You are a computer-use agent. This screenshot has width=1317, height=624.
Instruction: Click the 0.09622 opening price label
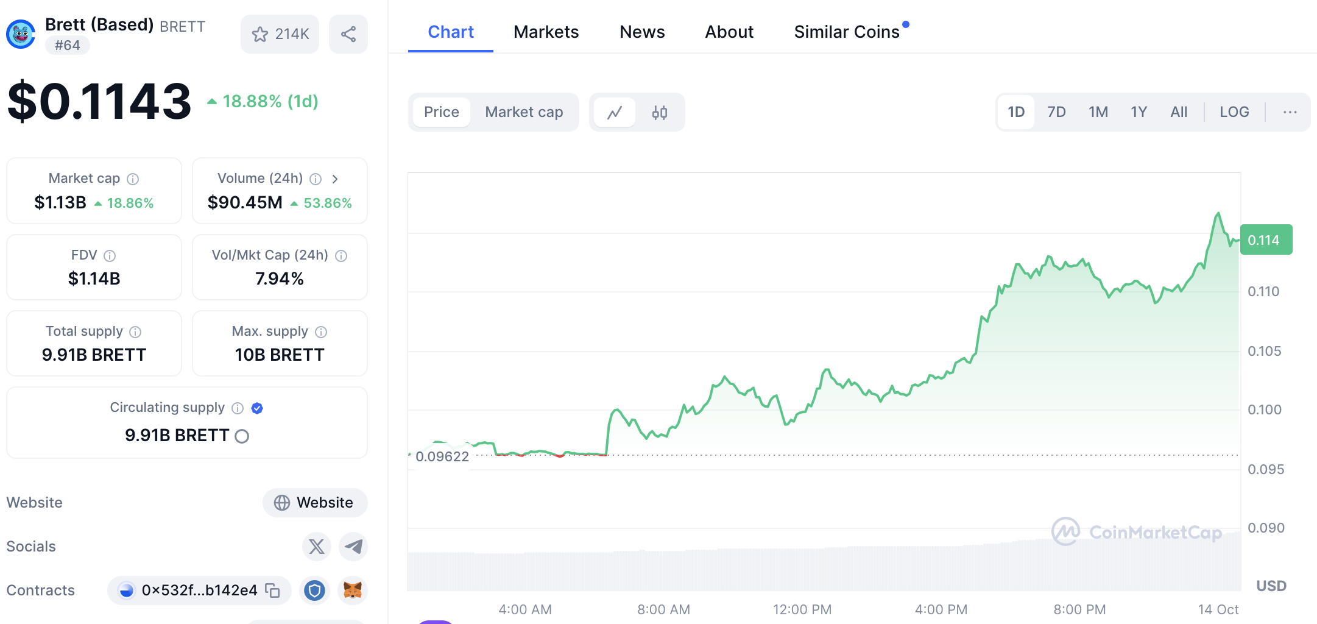tap(442, 456)
